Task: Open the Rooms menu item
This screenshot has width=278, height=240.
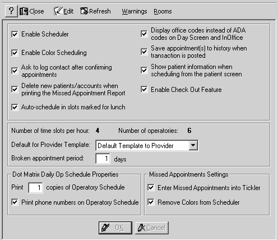Action: click(x=163, y=11)
